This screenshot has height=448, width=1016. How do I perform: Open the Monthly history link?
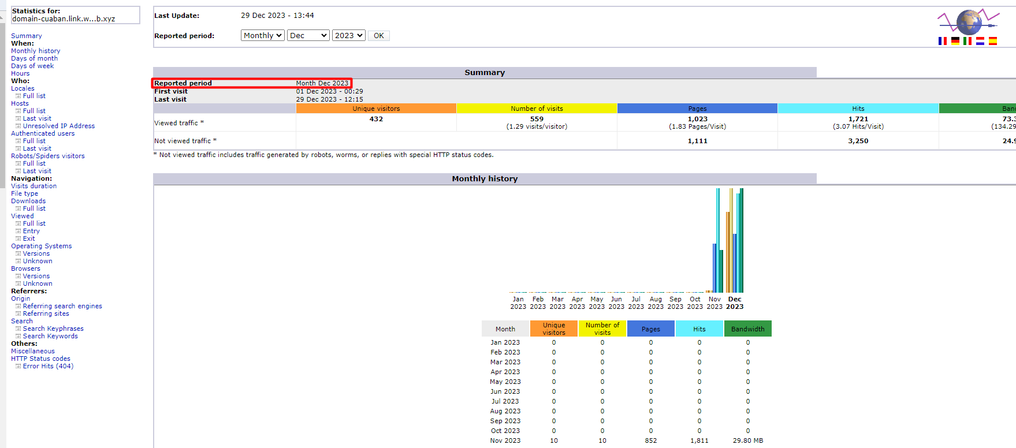35,51
